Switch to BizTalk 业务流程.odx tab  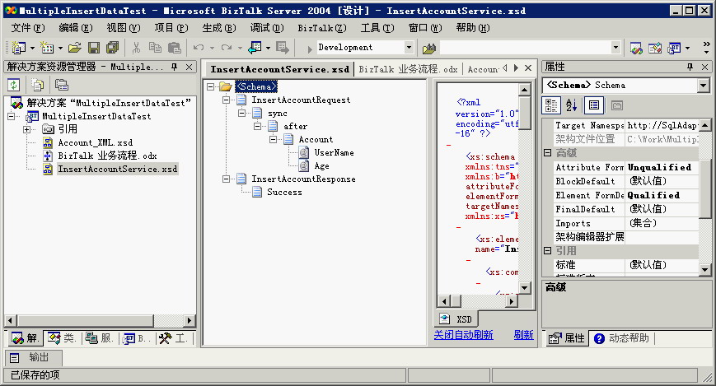click(408, 69)
